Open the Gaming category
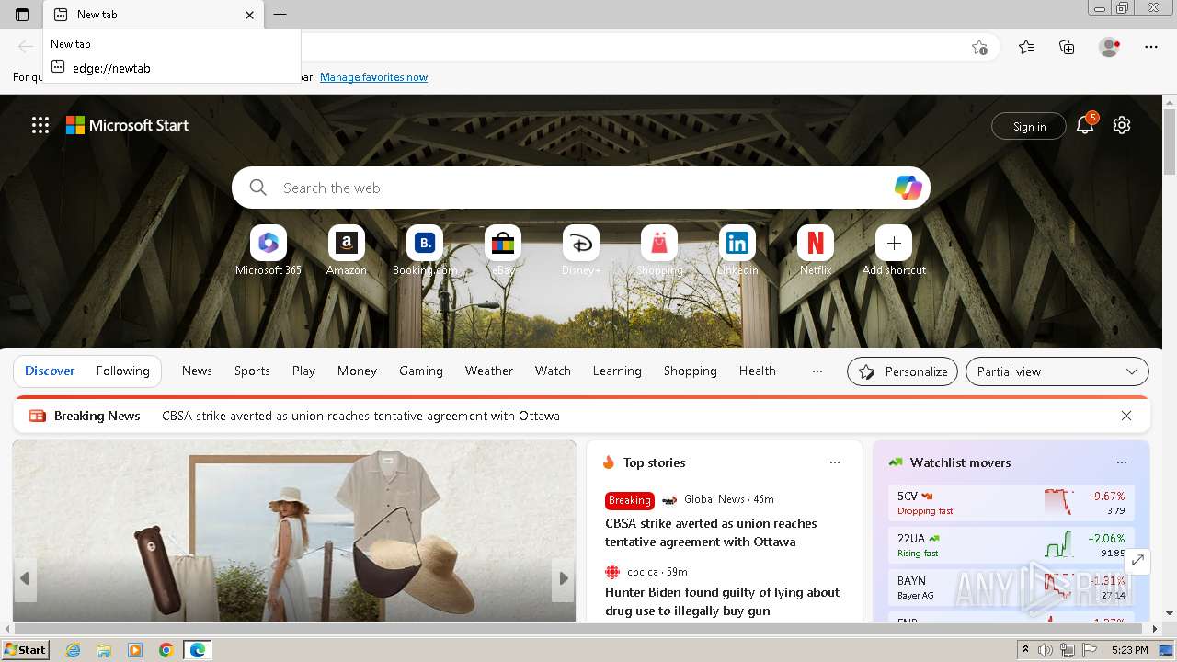Screen dimensions: 1177x662 tap(421, 371)
